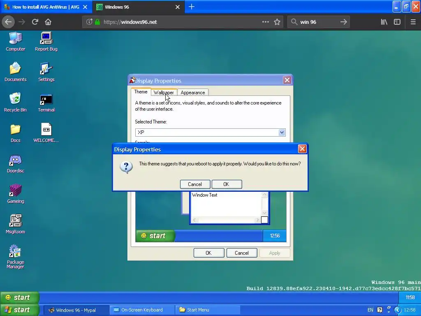
Task: Click the host Windows XP start button
Action: tap(19, 310)
